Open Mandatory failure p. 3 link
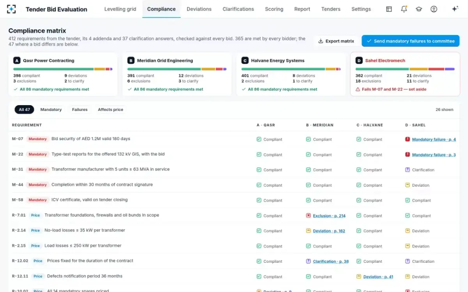The height and width of the screenshot is (292, 468). [x=434, y=155]
